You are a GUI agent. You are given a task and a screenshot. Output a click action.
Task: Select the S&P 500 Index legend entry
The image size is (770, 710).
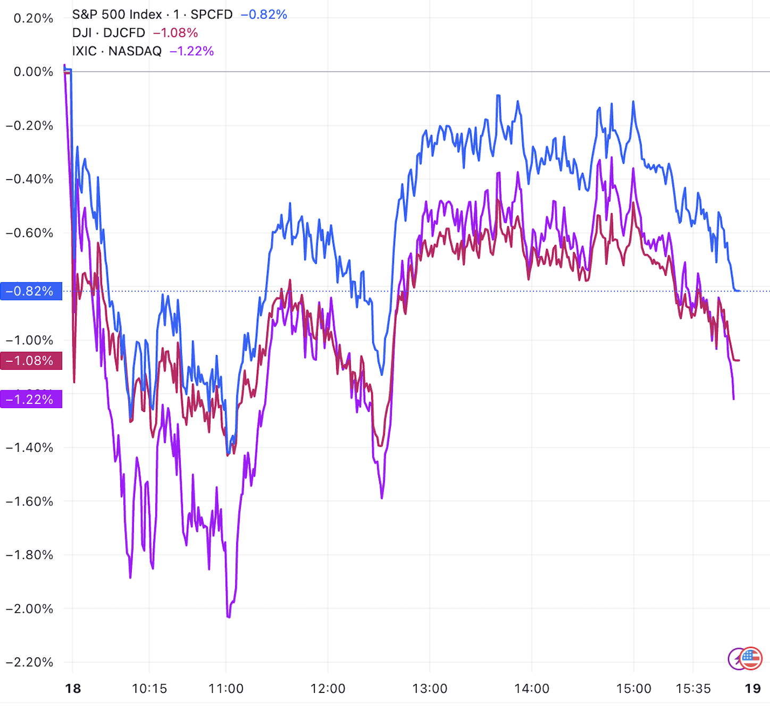coord(152,14)
